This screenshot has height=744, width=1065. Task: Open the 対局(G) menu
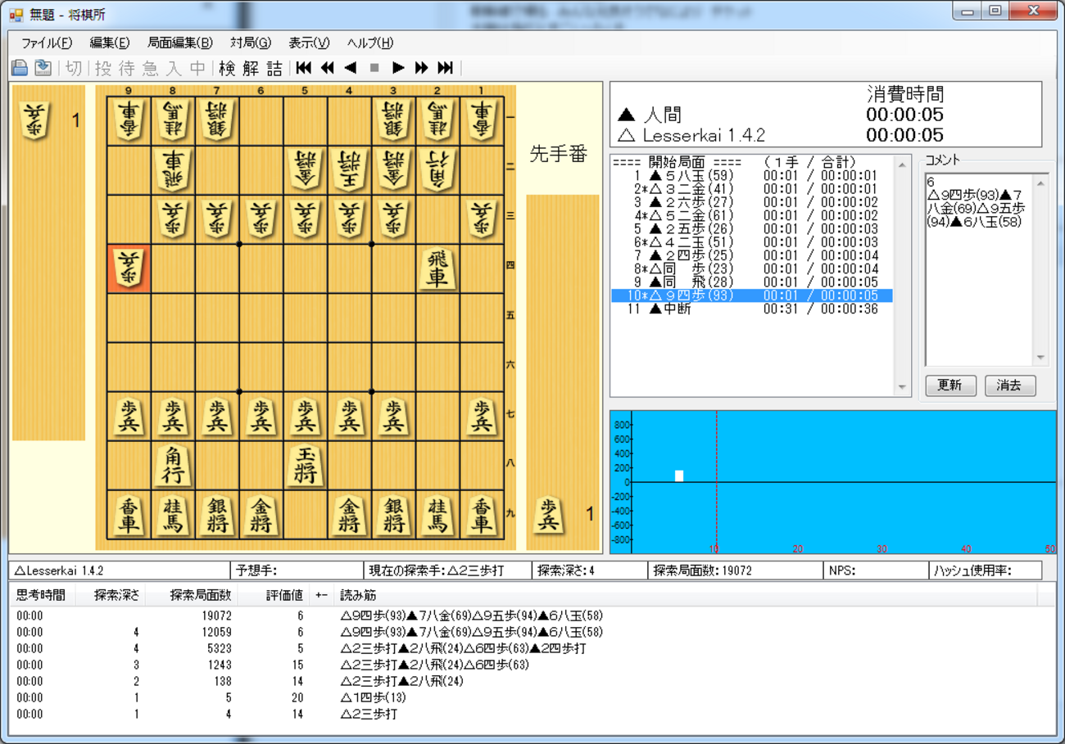251,43
